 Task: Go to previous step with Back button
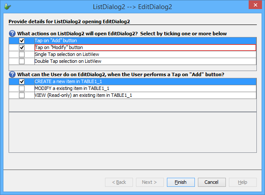[x=119, y=182]
